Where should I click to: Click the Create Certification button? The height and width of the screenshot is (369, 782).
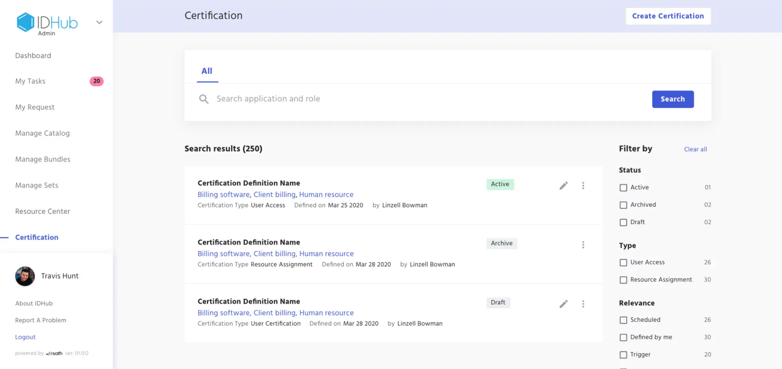point(668,16)
